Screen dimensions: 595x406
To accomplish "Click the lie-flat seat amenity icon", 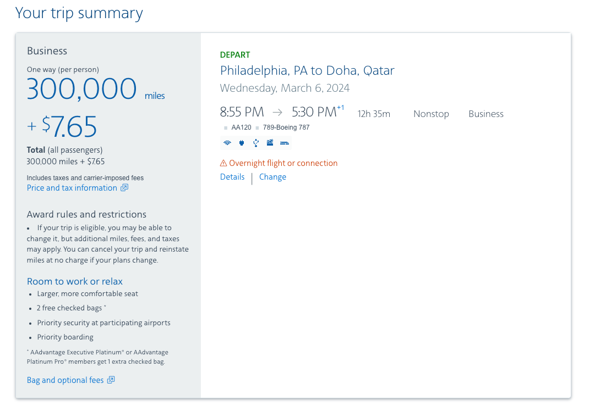I will [x=285, y=143].
